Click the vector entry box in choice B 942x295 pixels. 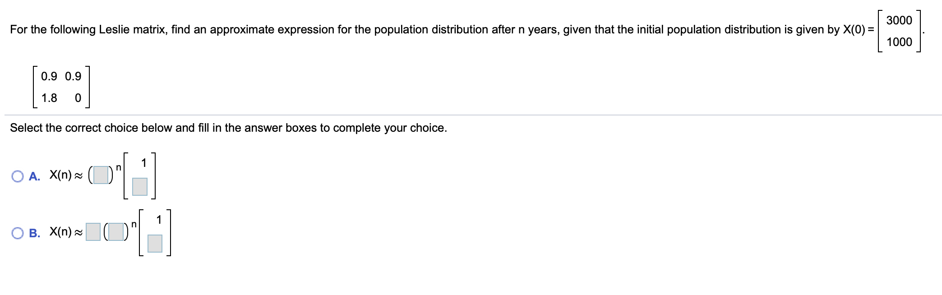155,243
